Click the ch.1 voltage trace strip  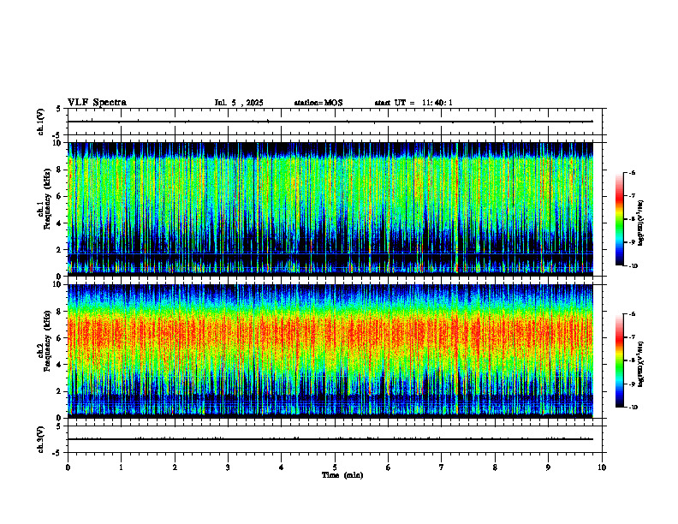pos(335,122)
